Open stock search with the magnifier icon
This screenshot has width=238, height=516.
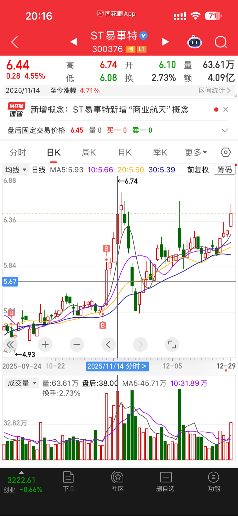[x=221, y=42]
